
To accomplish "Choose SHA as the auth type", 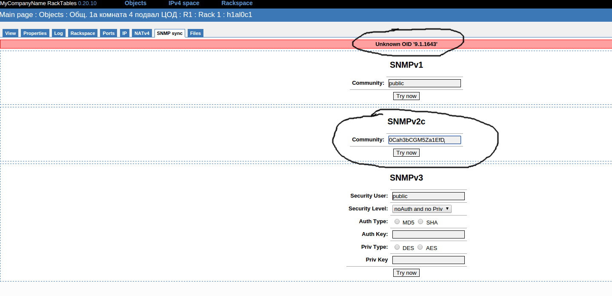I will [420, 221].
